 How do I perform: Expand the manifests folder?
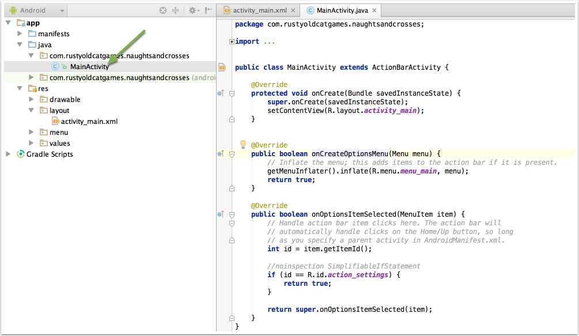[20, 34]
